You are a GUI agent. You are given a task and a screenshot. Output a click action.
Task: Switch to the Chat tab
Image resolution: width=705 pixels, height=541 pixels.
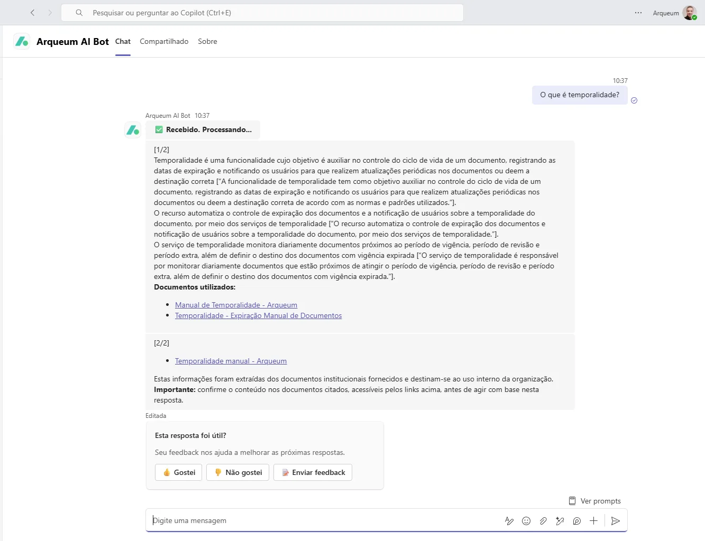[123, 41]
